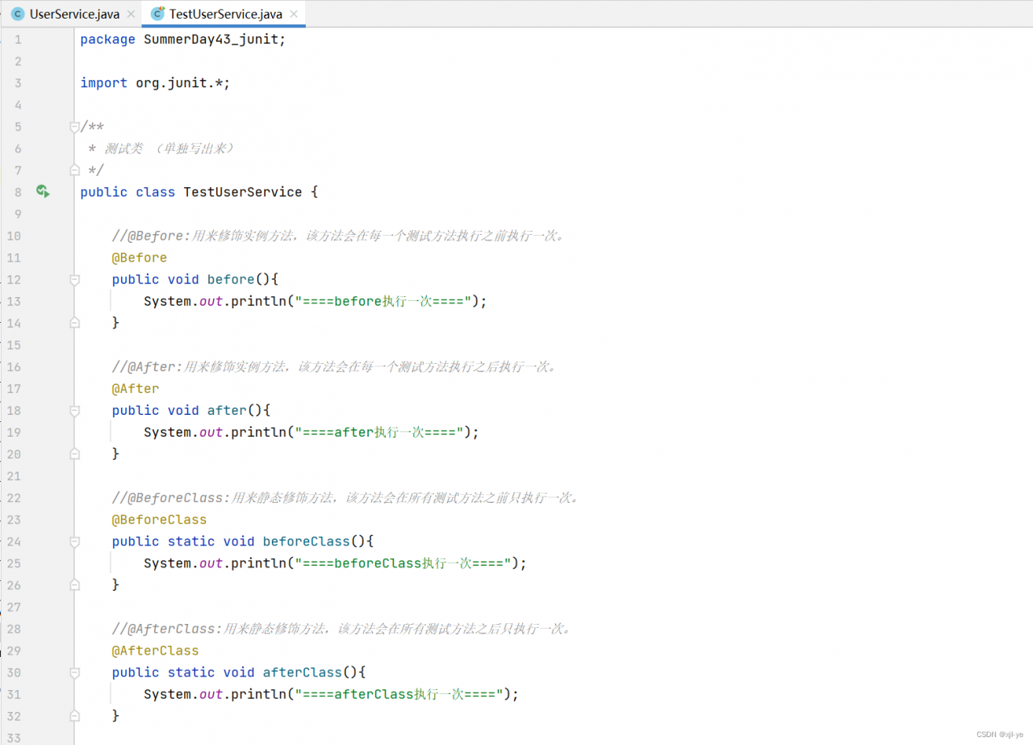
Task: Click the //@After comment line
Action: click(334, 366)
